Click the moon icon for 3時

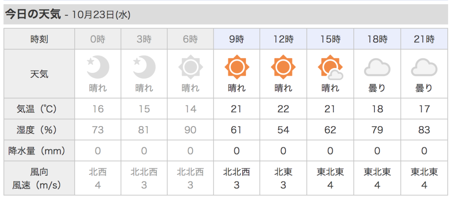coord(144,67)
